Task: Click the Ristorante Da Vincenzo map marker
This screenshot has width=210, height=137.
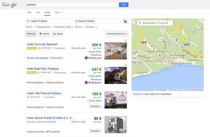Action: 164,61
